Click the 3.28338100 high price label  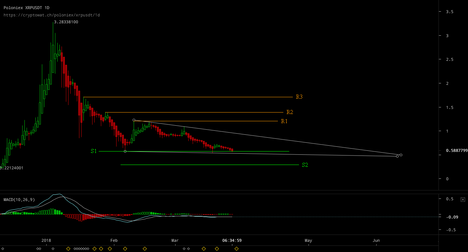coord(66,22)
